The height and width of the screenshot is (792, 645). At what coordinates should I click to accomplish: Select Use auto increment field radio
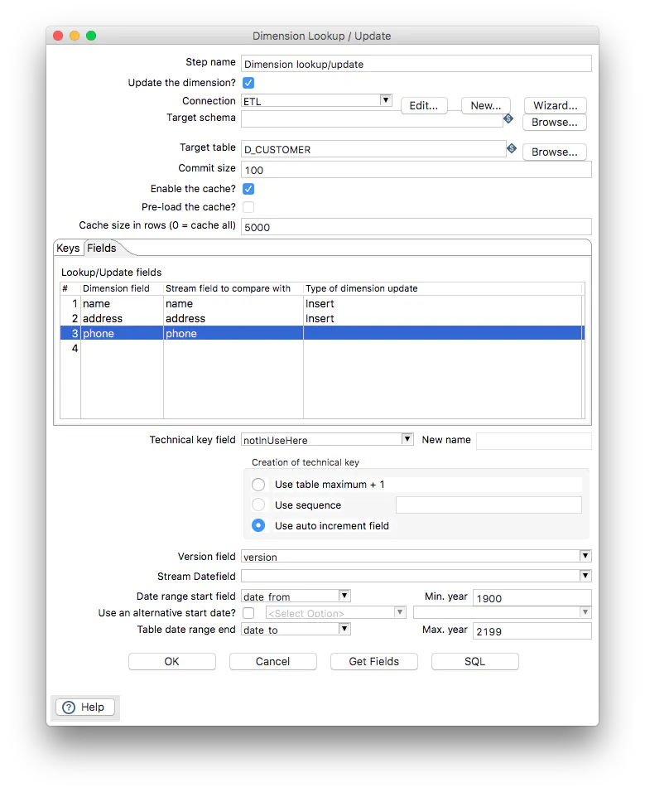[x=258, y=526]
